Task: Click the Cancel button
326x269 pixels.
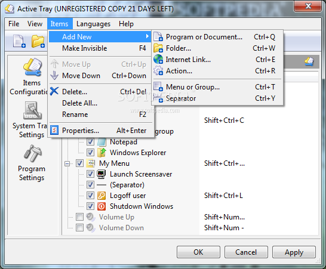Action: (x=246, y=252)
